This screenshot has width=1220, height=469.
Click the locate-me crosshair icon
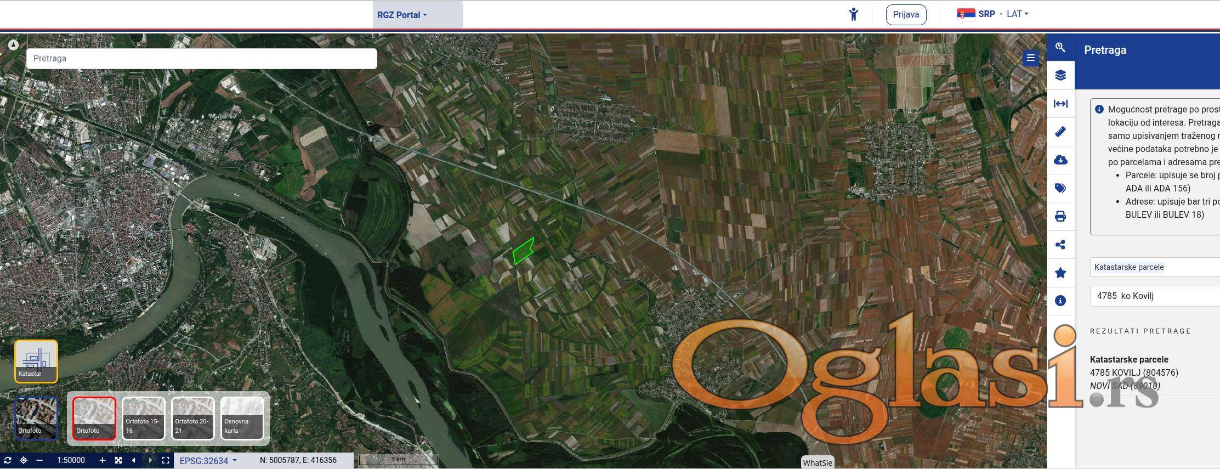coord(24,460)
